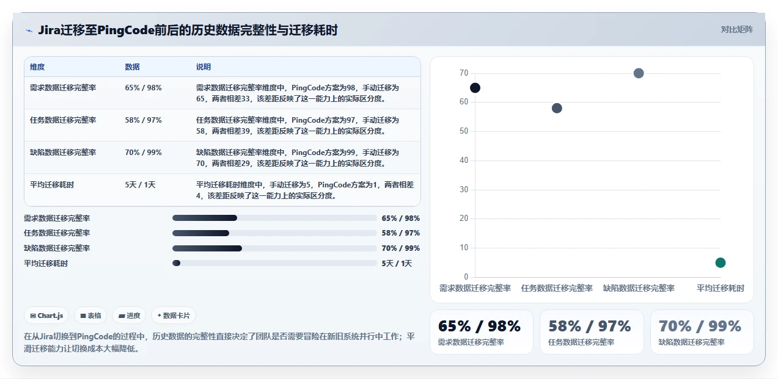Click the icon beside the Jira迁移 title

point(29,30)
